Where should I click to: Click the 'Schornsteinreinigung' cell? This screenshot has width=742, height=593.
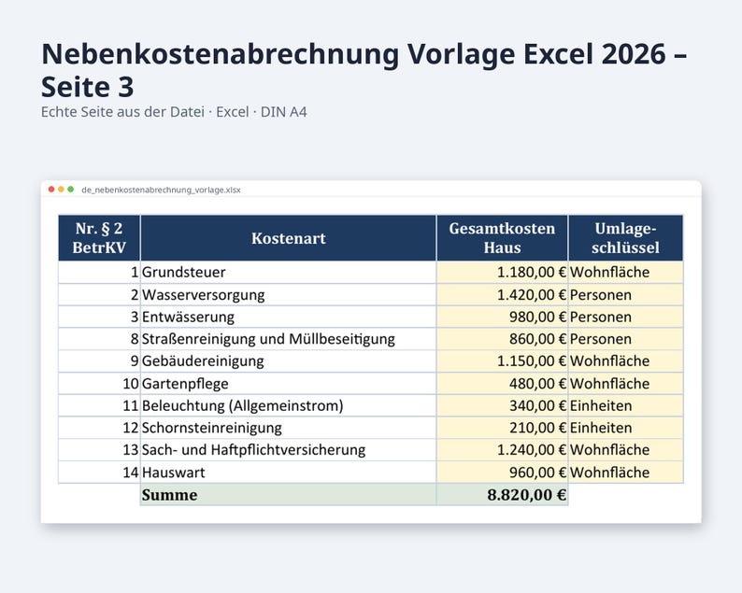288,428
